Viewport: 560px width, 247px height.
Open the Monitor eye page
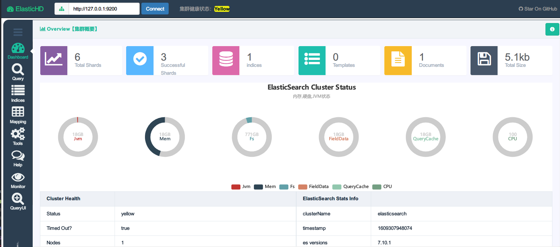pyautogui.click(x=18, y=180)
